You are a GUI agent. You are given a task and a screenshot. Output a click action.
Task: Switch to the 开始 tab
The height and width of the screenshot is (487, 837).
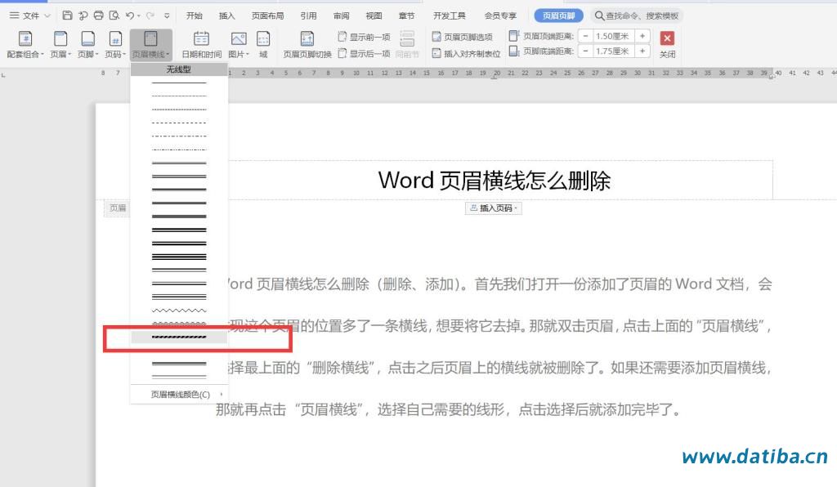(195, 16)
